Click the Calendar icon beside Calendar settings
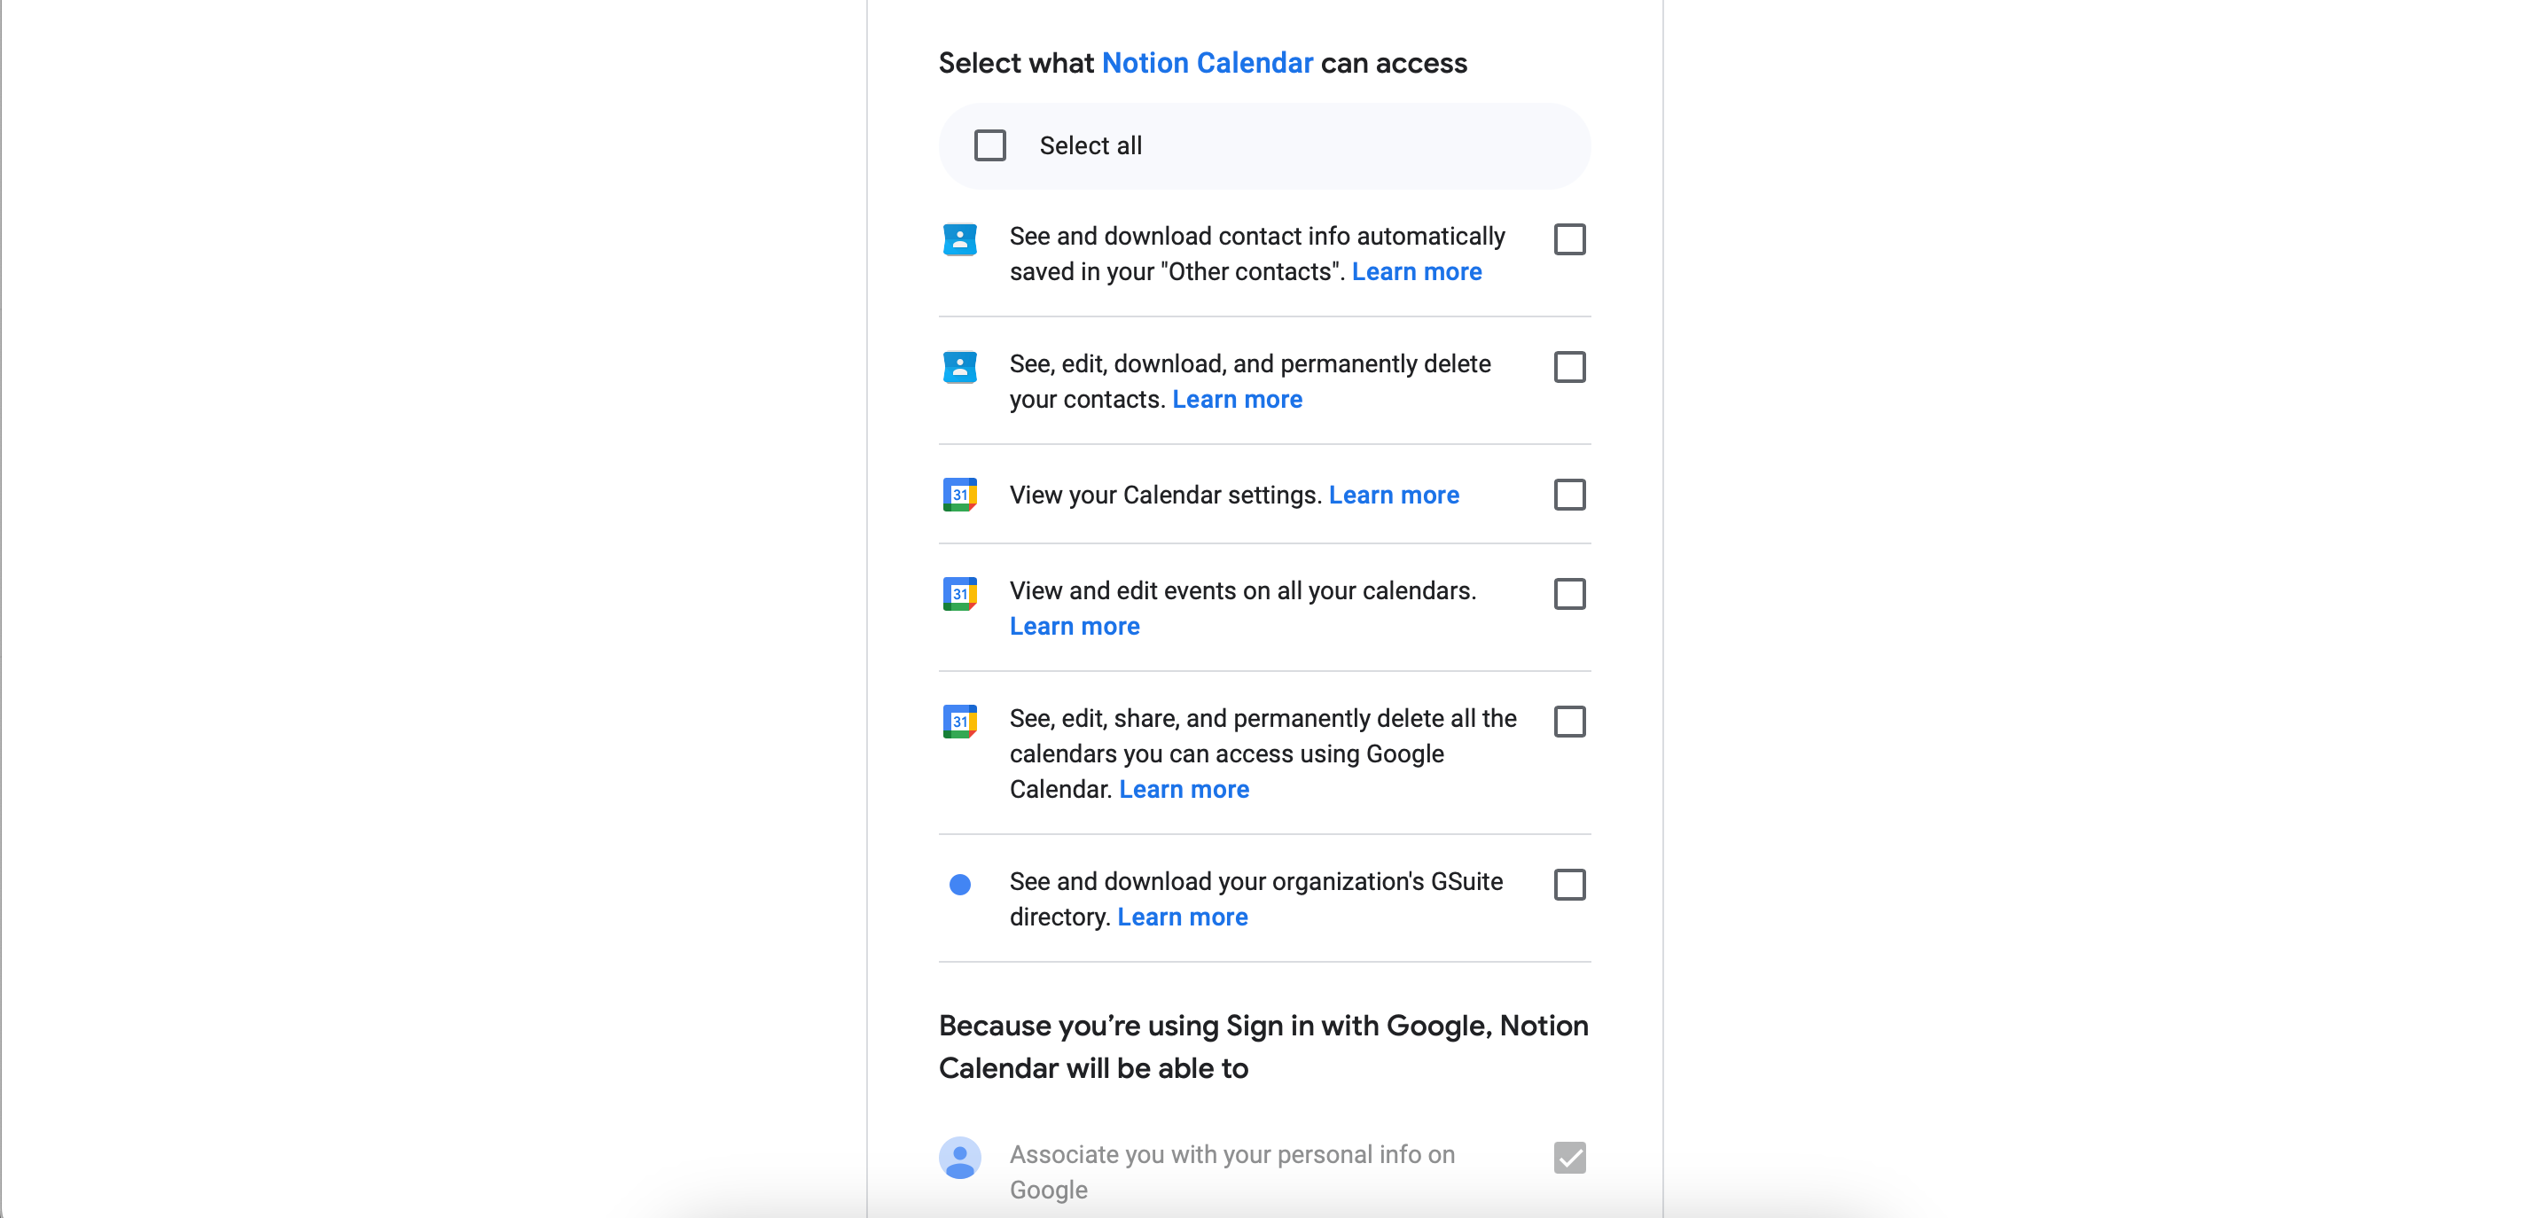2525x1218 pixels. coord(959,495)
